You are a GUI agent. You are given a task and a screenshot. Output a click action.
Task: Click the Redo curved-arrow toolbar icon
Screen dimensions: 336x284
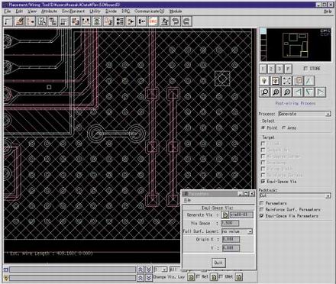[x=186, y=21]
